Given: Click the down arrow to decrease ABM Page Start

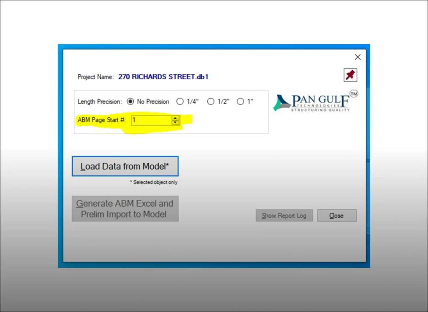Looking at the screenshot, I should (x=175, y=122).
